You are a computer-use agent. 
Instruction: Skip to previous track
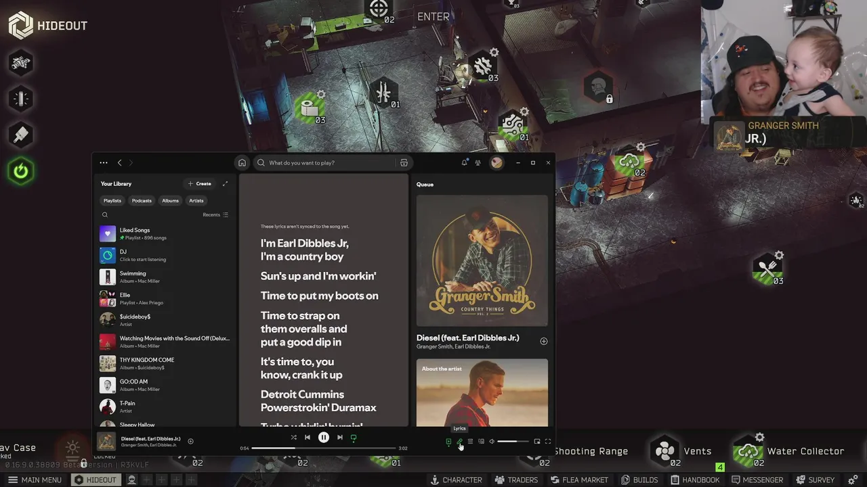click(308, 438)
